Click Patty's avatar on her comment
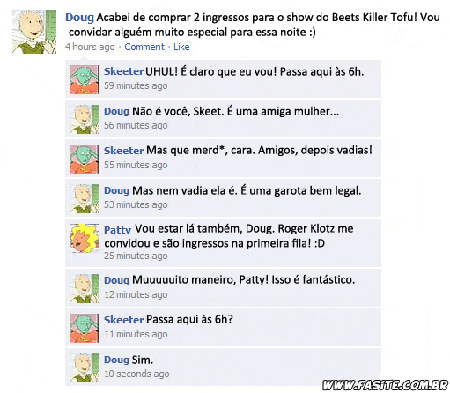The height and width of the screenshot is (393, 450). 85,238
